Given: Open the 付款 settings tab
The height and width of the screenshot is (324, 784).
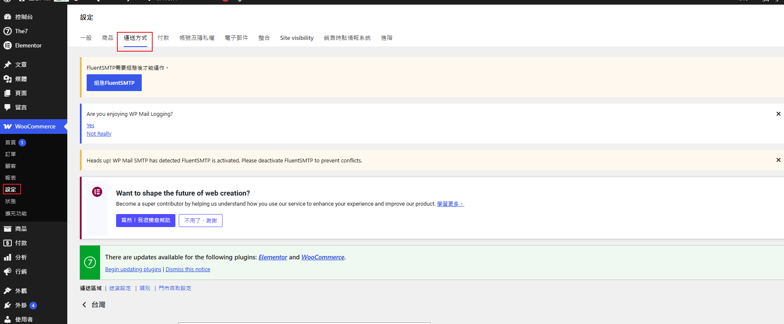Looking at the screenshot, I should point(163,38).
